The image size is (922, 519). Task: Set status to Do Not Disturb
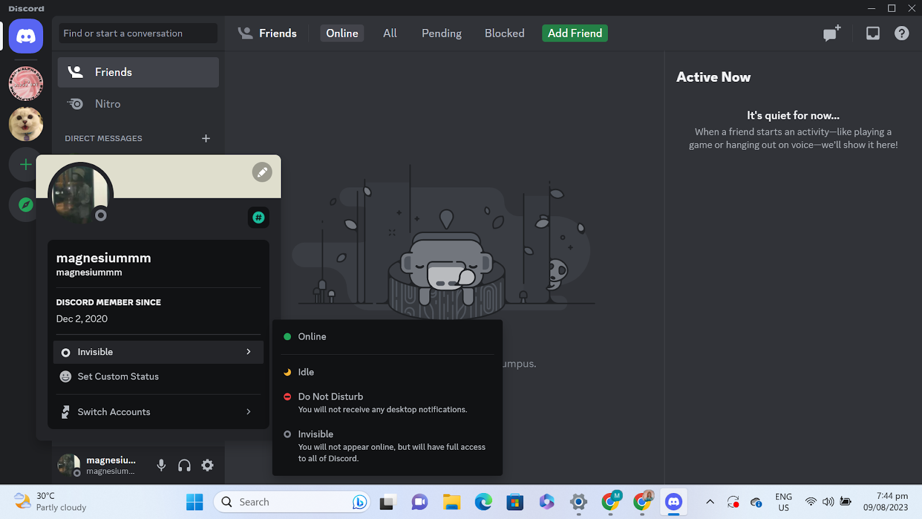(387, 403)
